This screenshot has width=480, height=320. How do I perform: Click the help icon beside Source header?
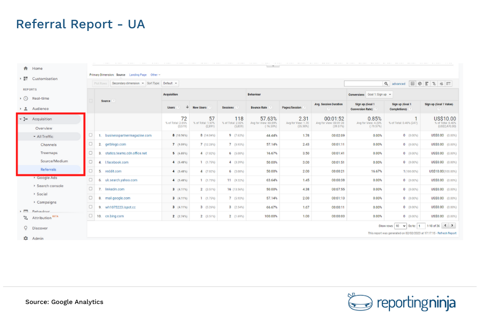[x=114, y=101]
